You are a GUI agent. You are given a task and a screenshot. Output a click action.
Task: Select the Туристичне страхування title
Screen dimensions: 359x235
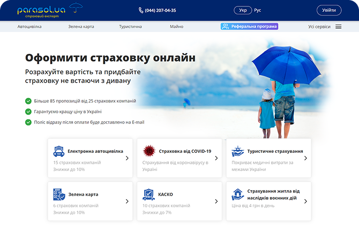275,151
